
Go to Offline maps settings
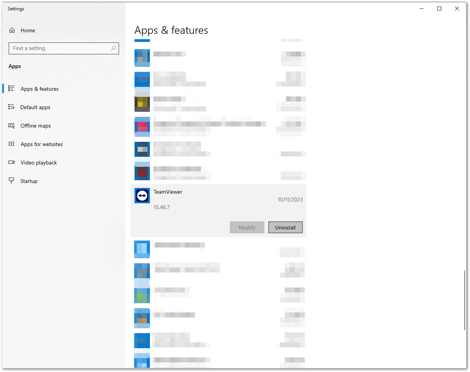coord(36,126)
